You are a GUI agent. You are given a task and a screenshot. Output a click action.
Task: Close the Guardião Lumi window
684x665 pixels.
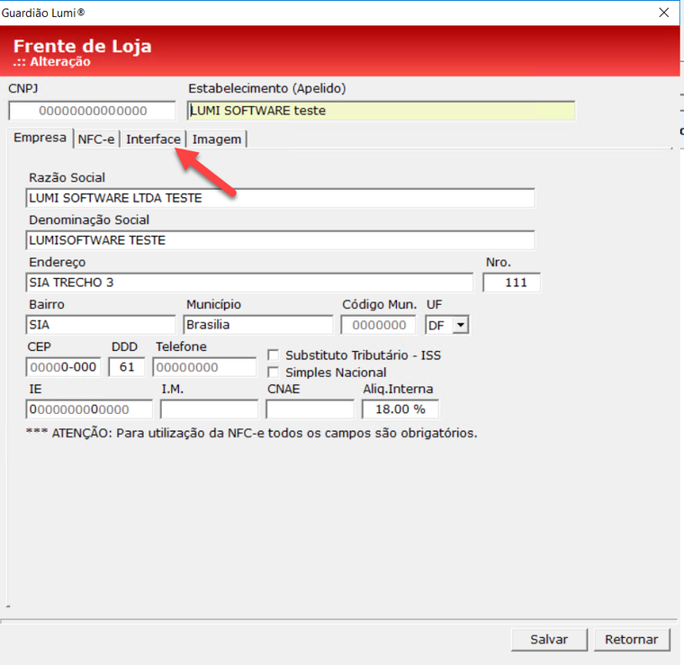pos(664,13)
